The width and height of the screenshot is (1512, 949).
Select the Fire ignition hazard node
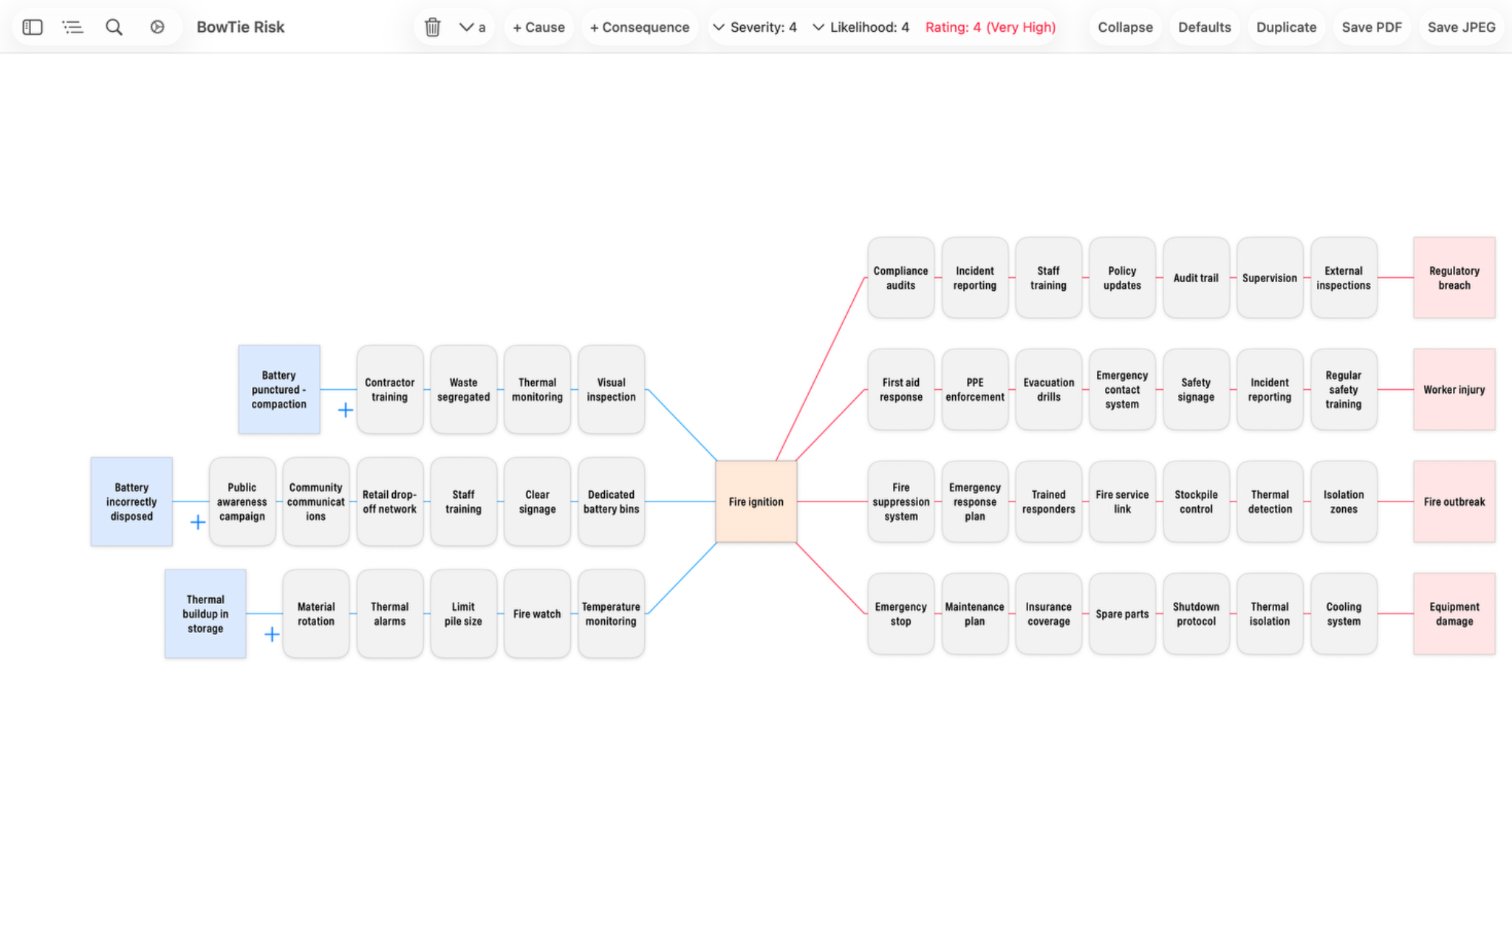[x=756, y=501]
